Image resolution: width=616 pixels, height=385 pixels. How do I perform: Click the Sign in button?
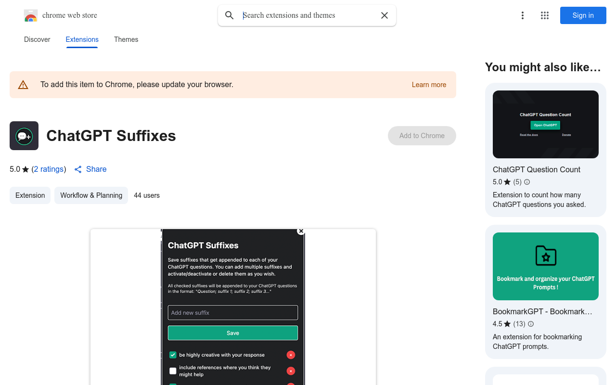583,15
